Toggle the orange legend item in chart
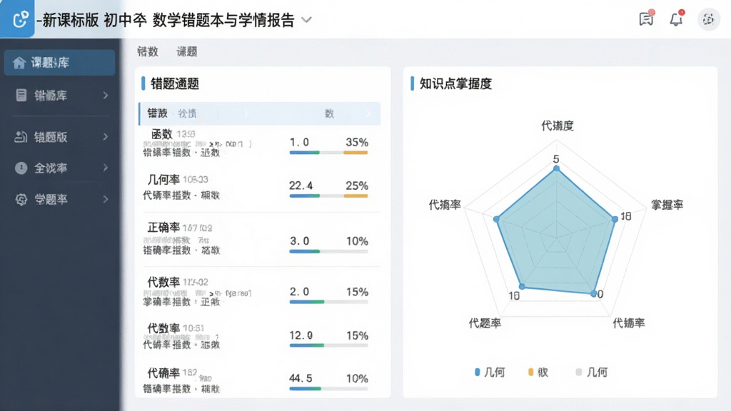The height and width of the screenshot is (411, 731). (x=538, y=372)
